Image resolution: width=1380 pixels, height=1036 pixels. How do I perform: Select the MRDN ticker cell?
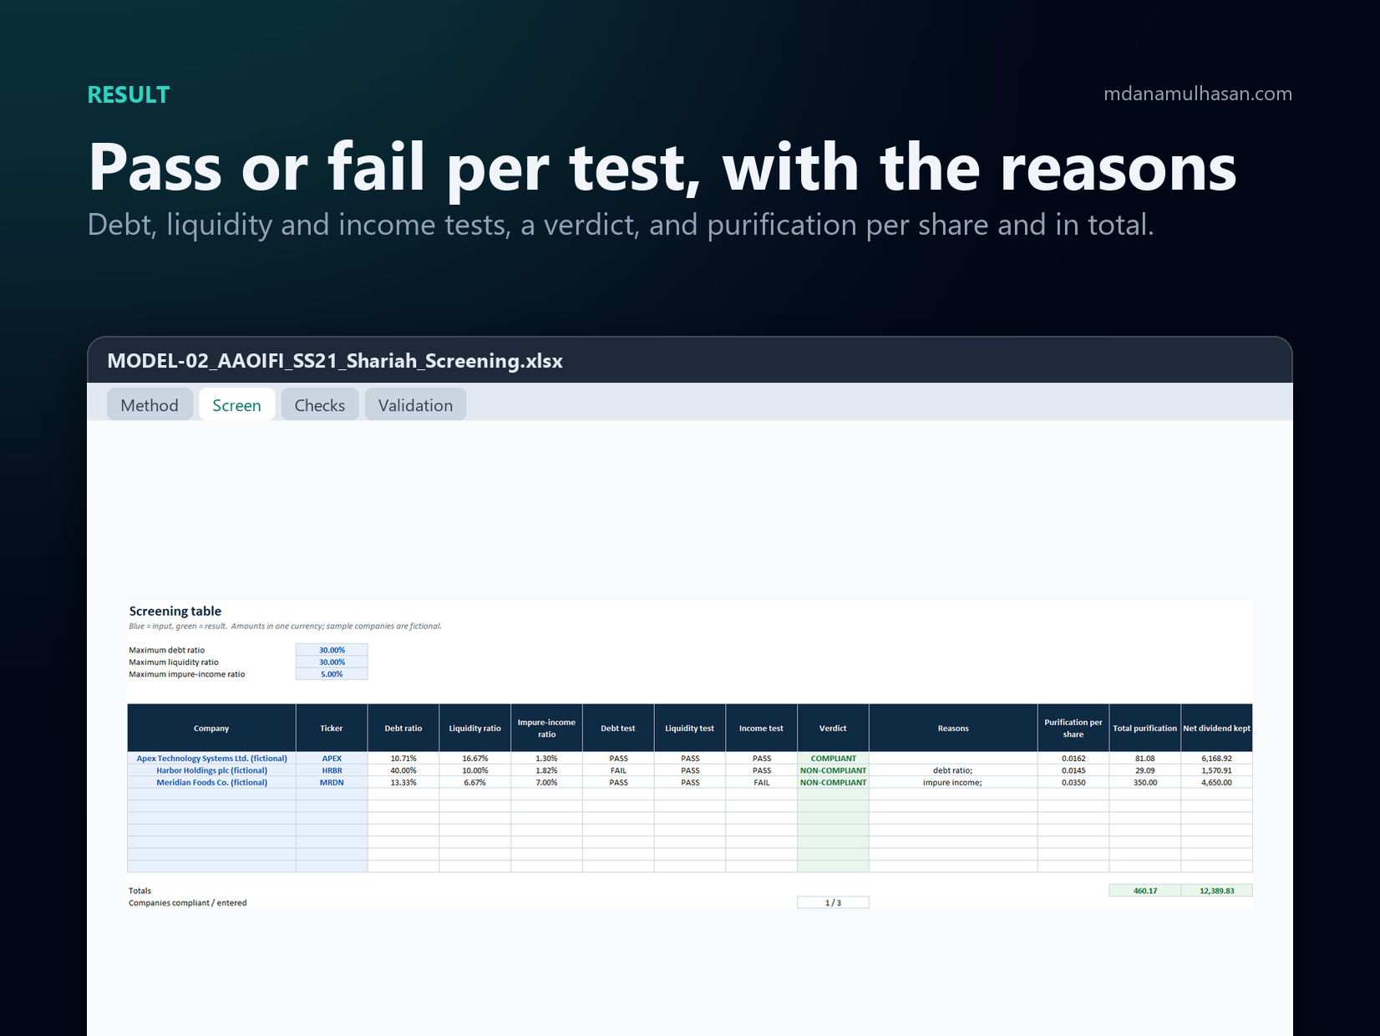click(x=332, y=783)
